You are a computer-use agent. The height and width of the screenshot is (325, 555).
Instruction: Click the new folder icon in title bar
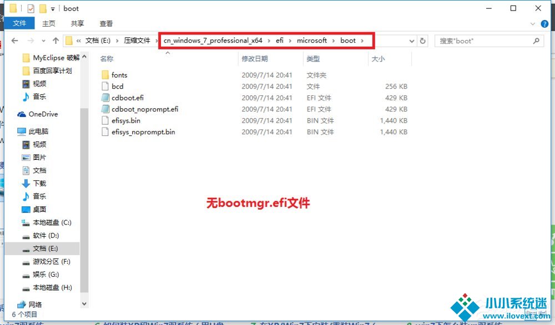coord(43,8)
